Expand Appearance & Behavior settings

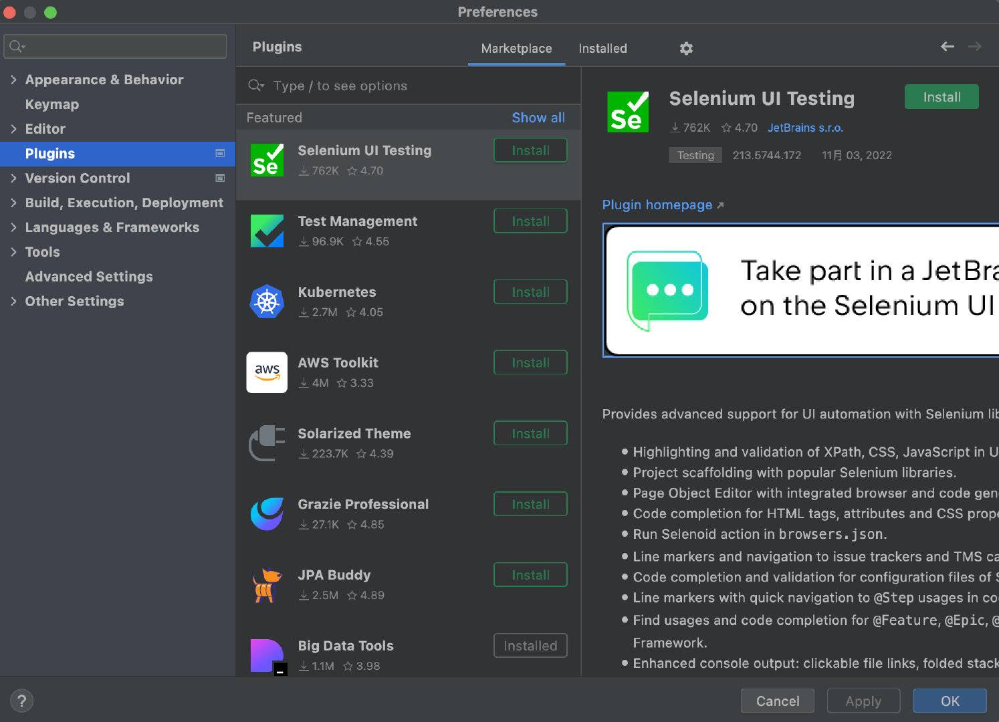point(13,80)
